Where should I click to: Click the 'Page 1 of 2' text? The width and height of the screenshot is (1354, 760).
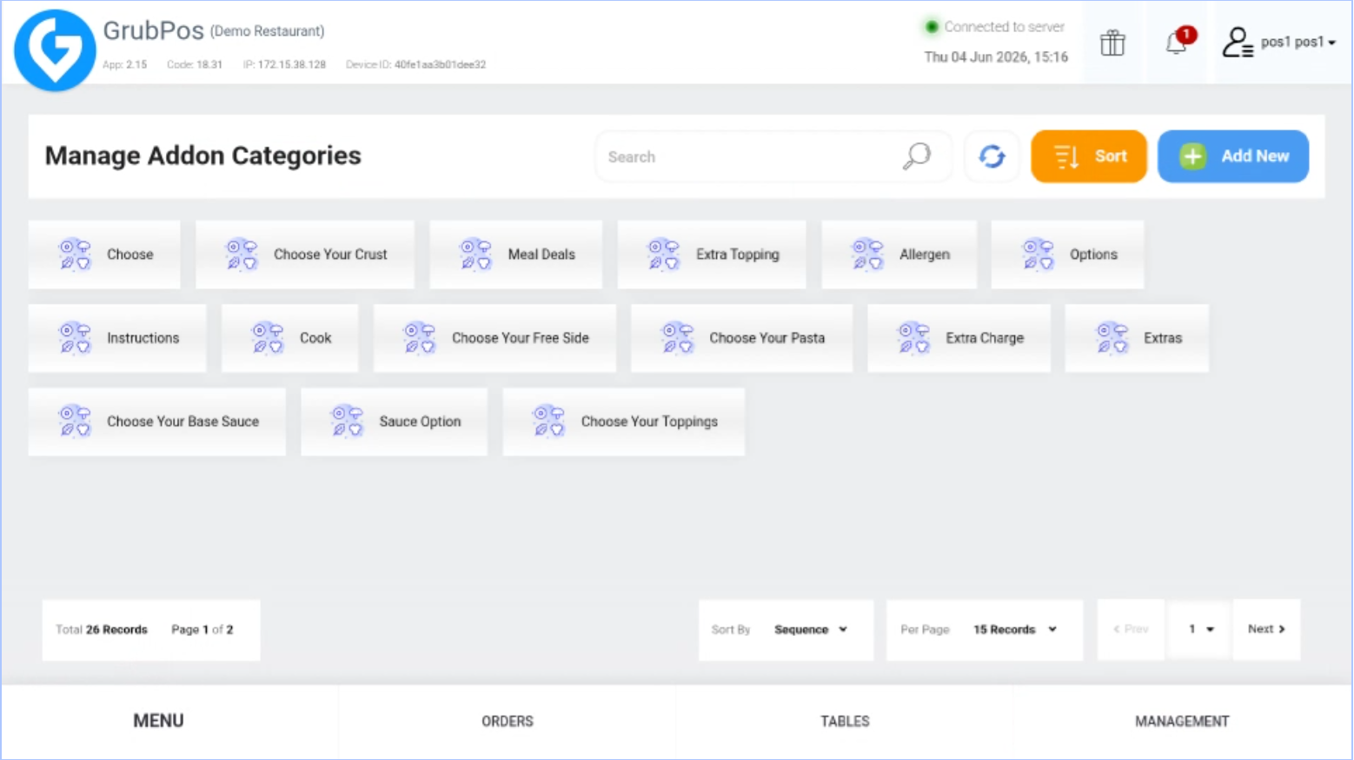(x=202, y=630)
